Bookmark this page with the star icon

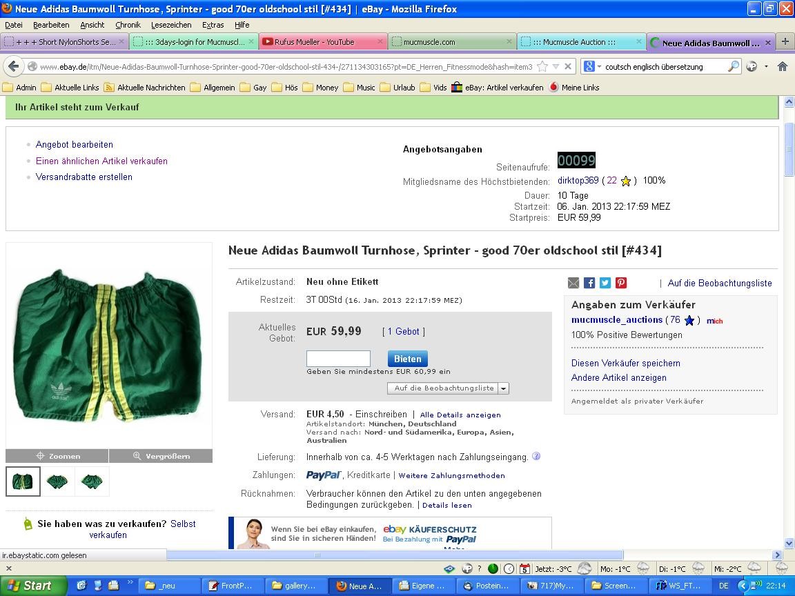click(x=542, y=66)
